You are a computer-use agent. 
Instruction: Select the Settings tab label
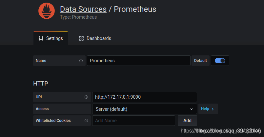54,38
